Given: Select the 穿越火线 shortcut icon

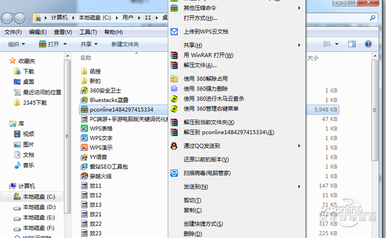Looking at the screenshot, I should pyautogui.click(x=84, y=176).
